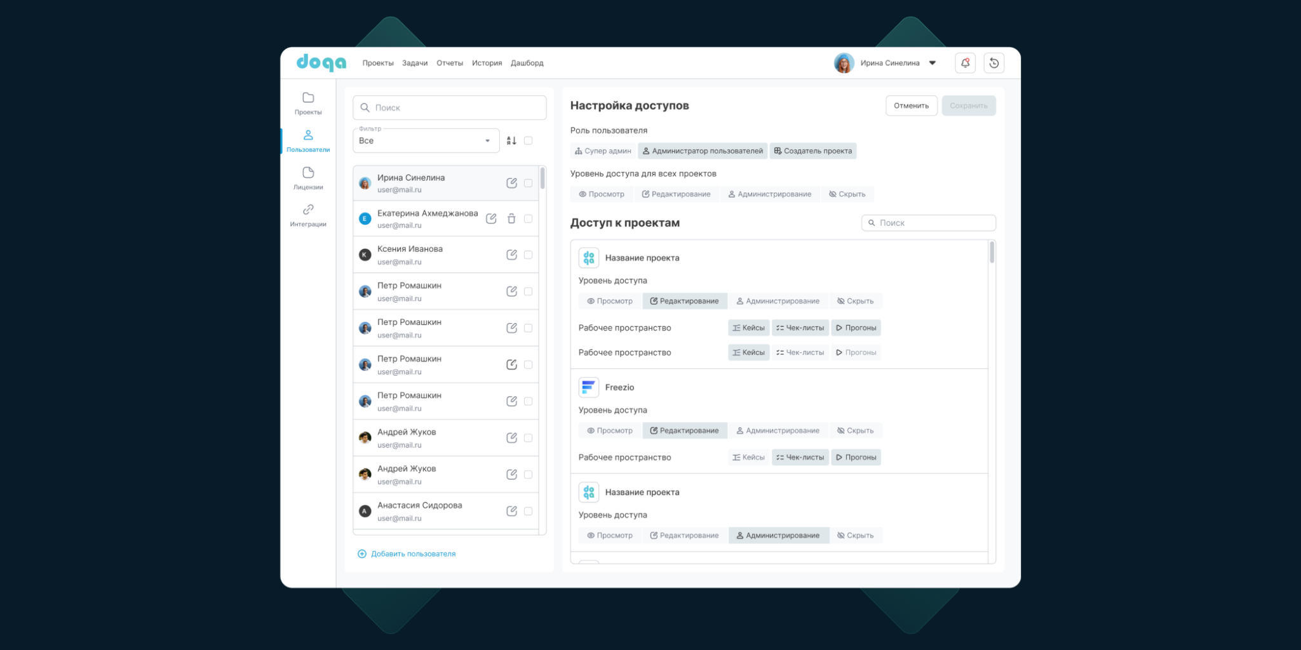Click the project list scrollbar

pos(992,253)
